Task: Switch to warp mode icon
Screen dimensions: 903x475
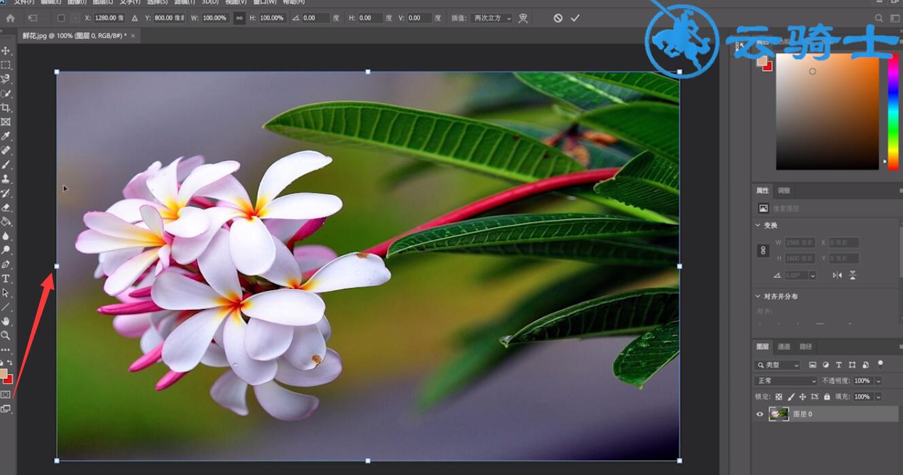Action: tap(523, 18)
